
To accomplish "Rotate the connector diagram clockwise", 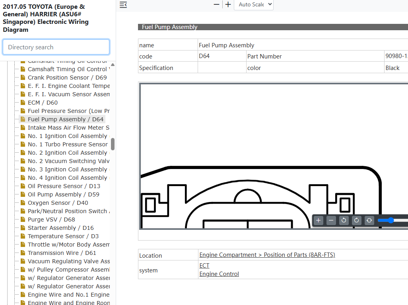I will pos(356,220).
